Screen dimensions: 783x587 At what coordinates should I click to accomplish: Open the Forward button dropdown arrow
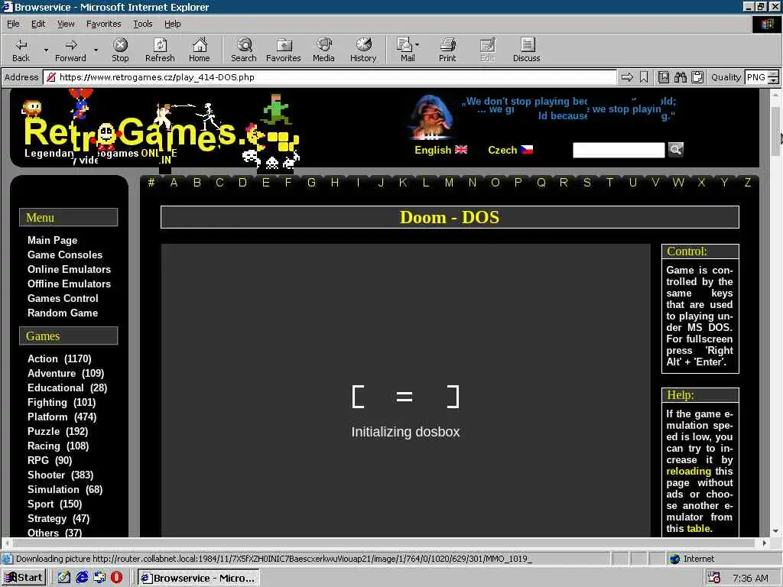click(96, 50)
